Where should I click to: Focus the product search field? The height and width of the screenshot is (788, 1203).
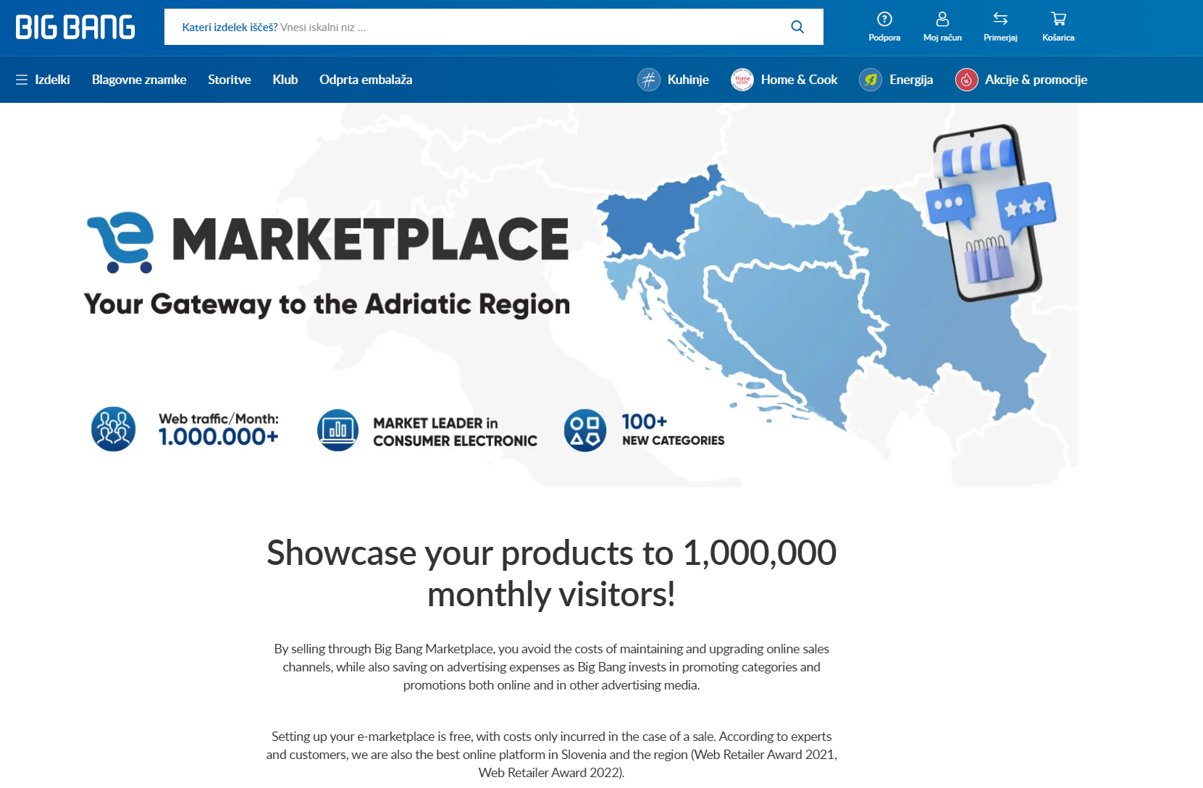[471, 28]
